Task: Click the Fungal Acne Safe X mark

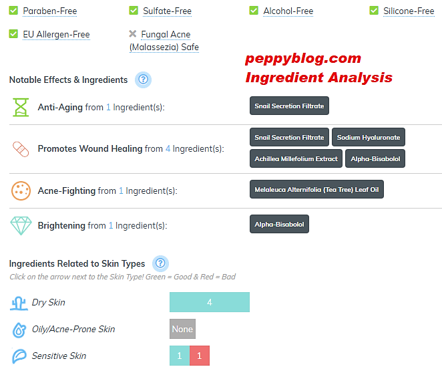Action: (133, 34)
